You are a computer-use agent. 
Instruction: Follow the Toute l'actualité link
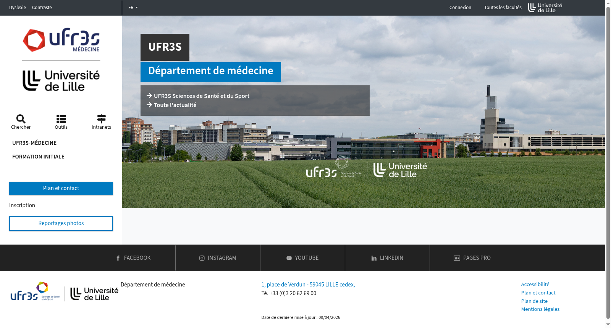tap(171, 105)
